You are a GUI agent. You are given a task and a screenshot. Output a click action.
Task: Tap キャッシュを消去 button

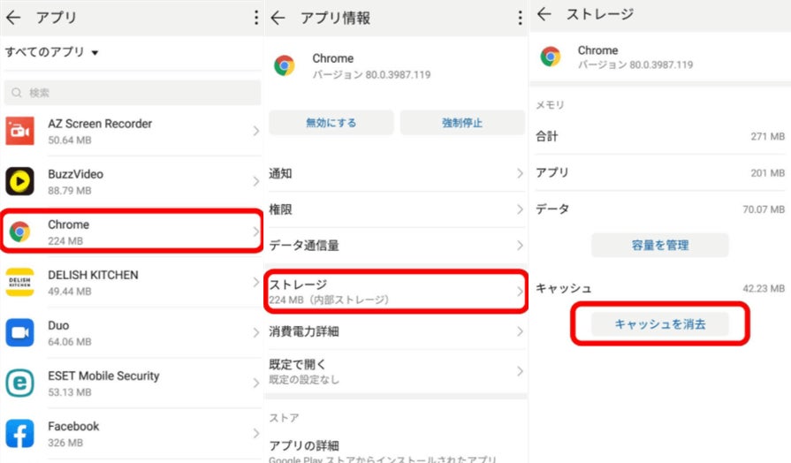tap(660, 323)
